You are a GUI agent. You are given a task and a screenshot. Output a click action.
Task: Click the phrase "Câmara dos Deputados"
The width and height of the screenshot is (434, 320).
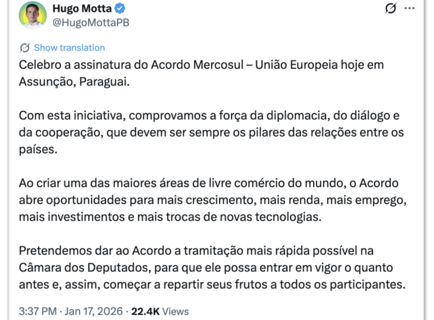76,267
